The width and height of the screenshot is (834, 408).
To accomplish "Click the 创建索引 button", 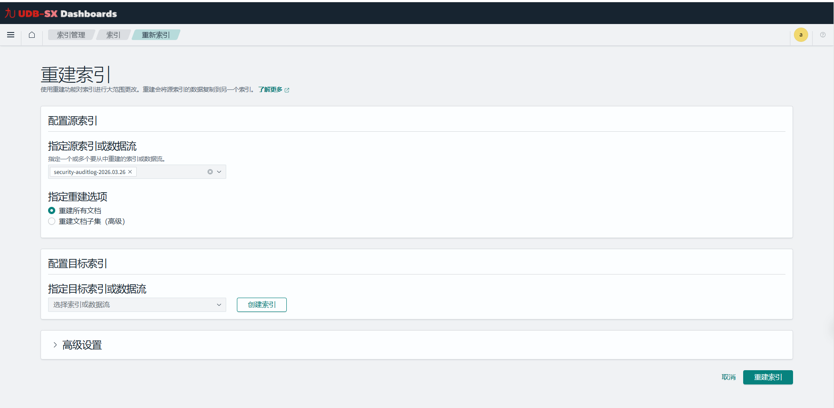I will pyautogui.click(x=261, y=305).
